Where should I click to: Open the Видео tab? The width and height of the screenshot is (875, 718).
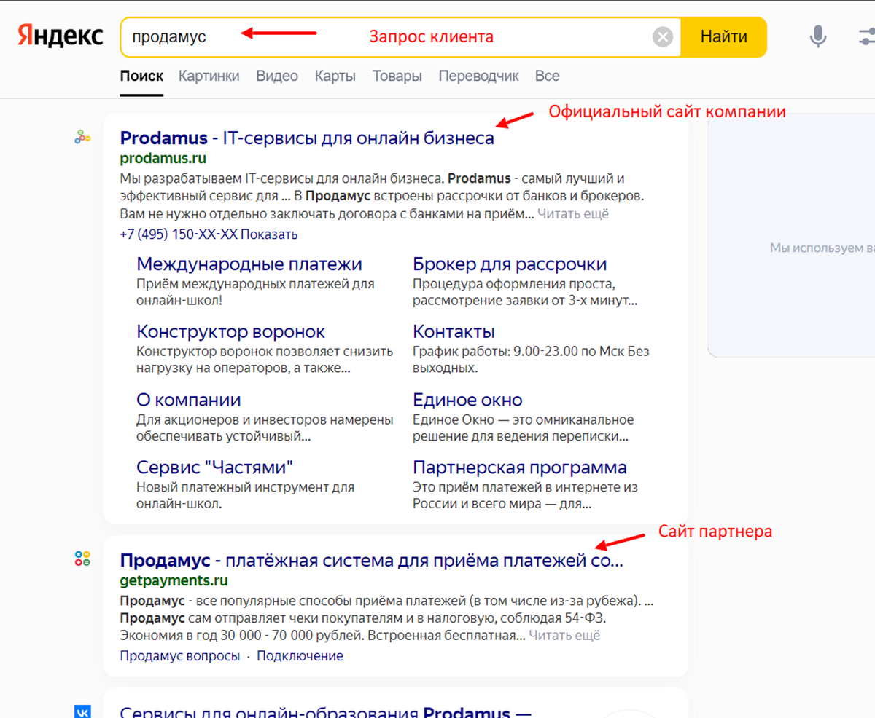277,76
